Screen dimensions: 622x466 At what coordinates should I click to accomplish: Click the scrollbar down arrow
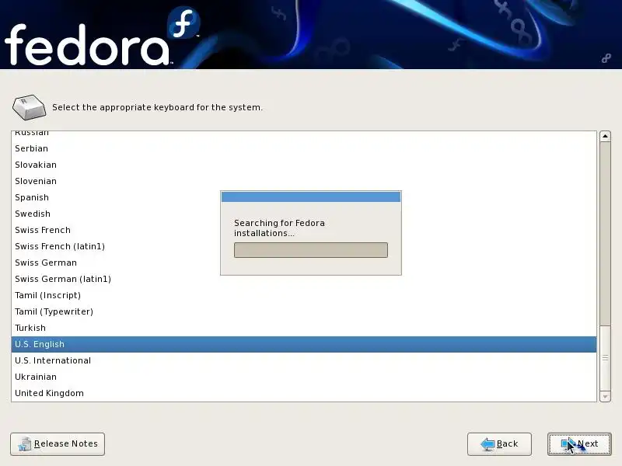[605, 396]
